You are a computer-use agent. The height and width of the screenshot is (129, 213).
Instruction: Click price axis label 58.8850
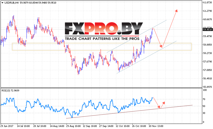pyautogui.click(x=207, y=45)
